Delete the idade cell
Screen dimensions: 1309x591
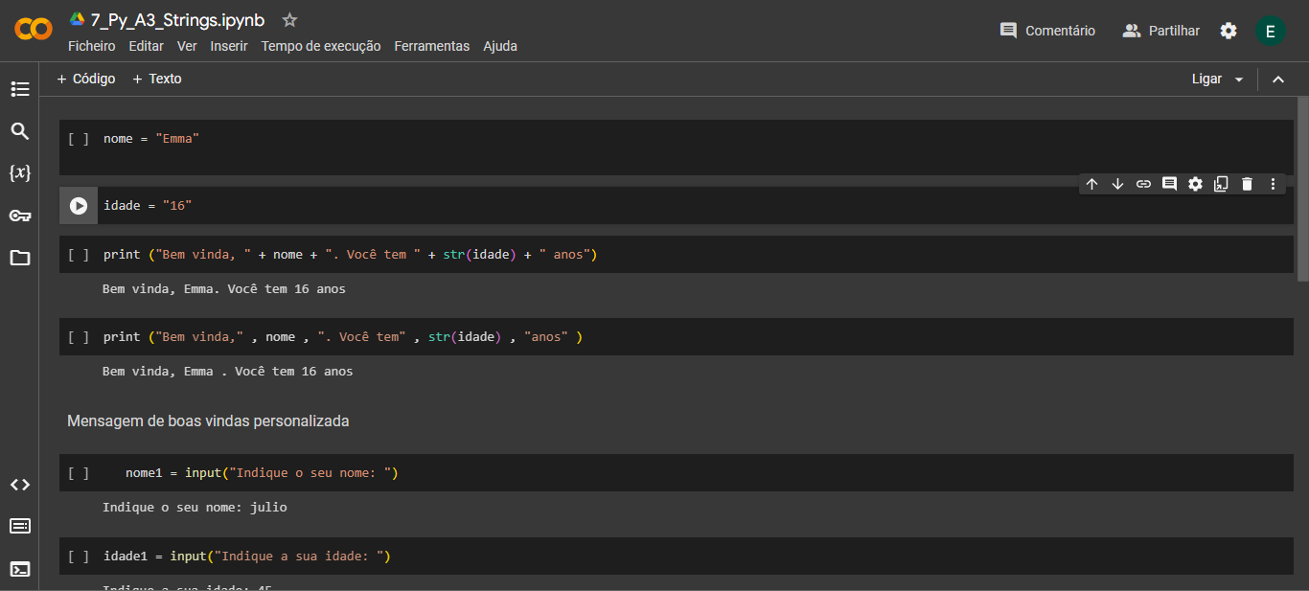point(1247,183)
